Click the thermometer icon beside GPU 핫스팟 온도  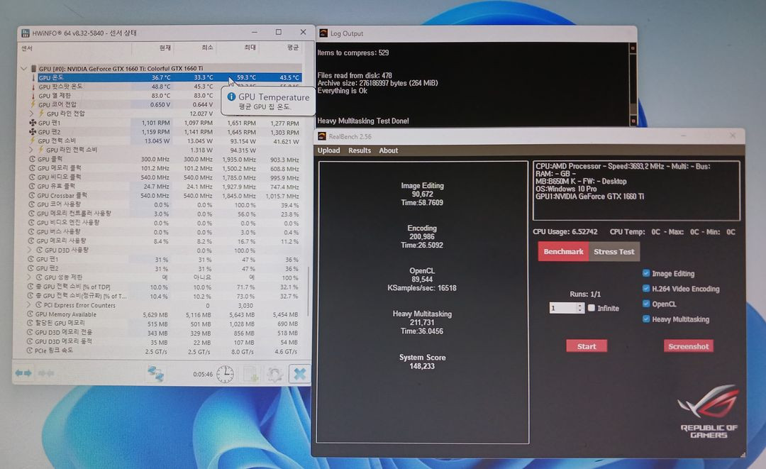point(33,87)
